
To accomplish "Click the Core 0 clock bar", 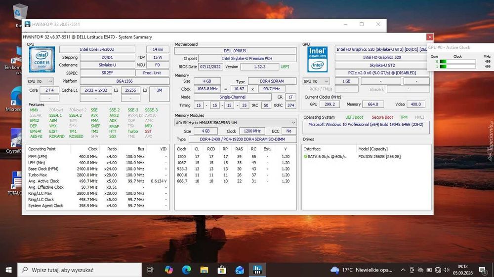I will [x=458, y=62].
